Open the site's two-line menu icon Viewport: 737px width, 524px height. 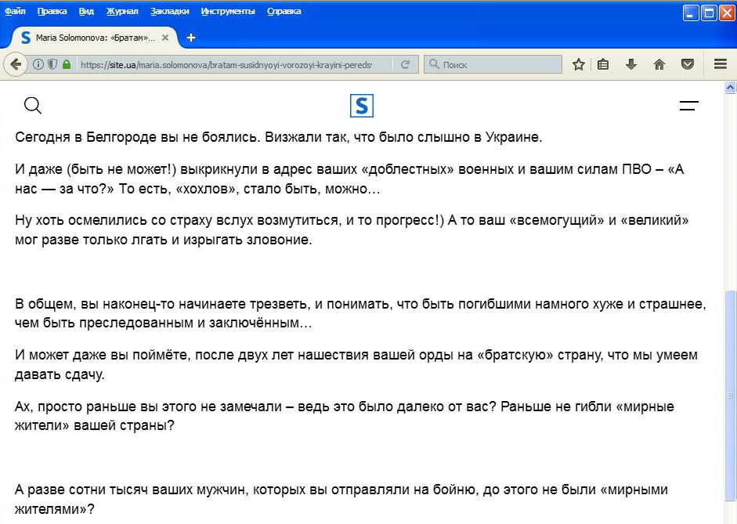click(x=689, y=106)
